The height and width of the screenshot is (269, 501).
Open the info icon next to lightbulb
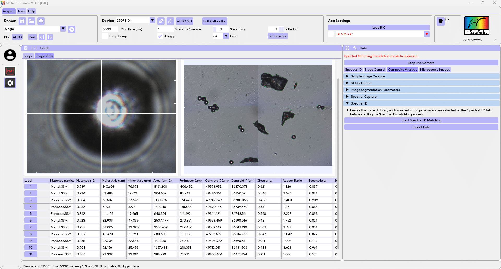click(x=447, y=19)
